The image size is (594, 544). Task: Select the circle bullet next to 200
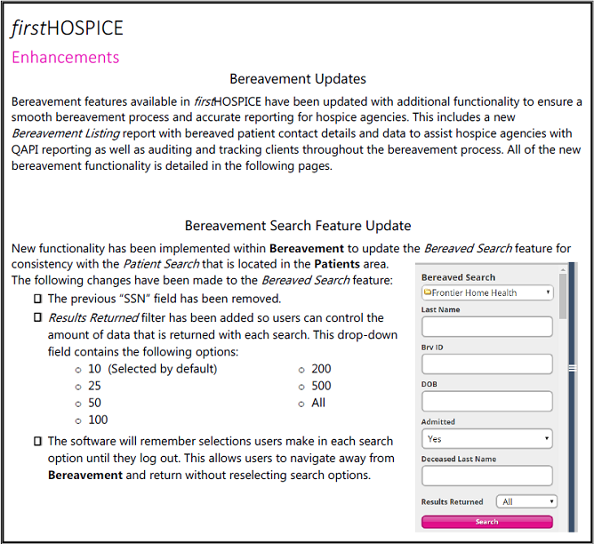point(301,370)
